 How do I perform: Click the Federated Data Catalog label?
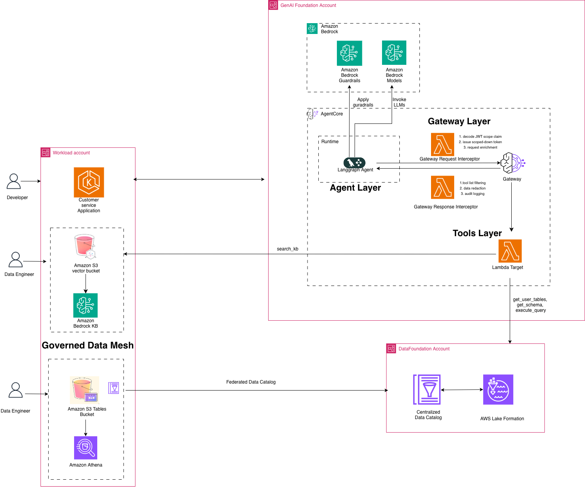point(251,382)
